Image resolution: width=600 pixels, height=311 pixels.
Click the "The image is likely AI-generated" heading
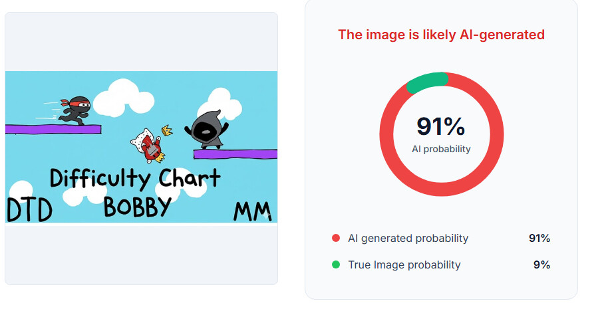[x=441, y=35]
